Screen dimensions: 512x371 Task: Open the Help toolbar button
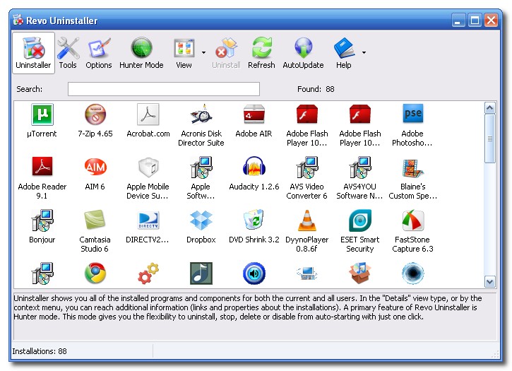(344, 54)
